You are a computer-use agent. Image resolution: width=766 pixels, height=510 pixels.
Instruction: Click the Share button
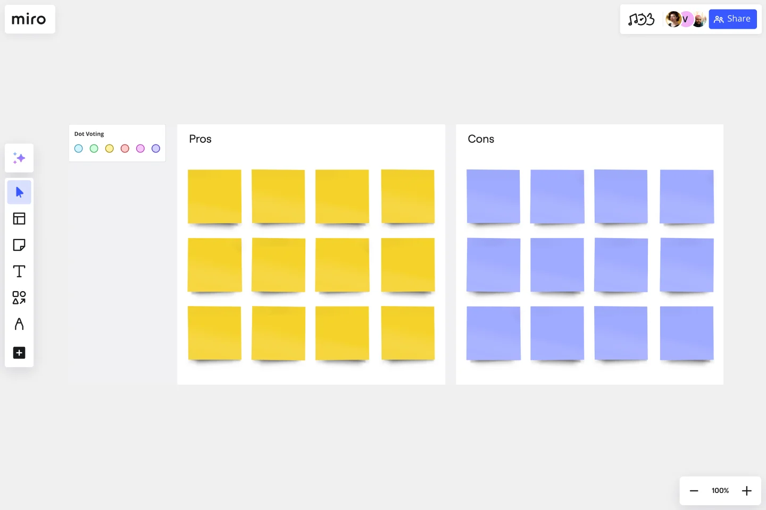(732, 19)
